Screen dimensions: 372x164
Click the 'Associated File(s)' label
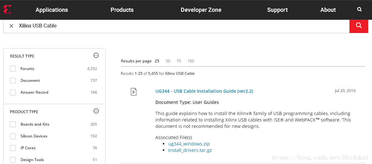click(x=174, y=137)
